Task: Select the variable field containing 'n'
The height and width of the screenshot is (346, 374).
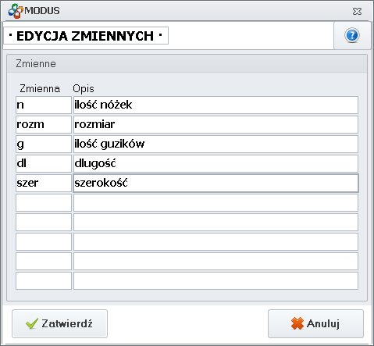Action: [x=44, y=105]
